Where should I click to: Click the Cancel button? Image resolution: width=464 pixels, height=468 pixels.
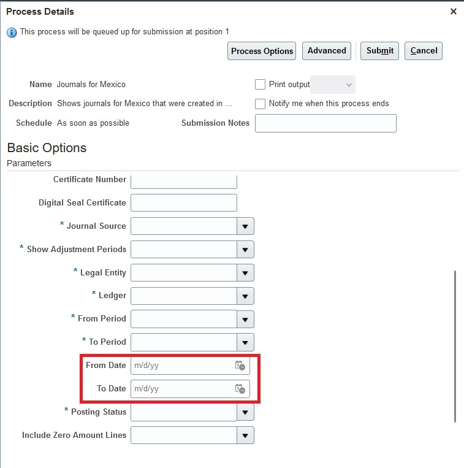click(x=424, y=51)
